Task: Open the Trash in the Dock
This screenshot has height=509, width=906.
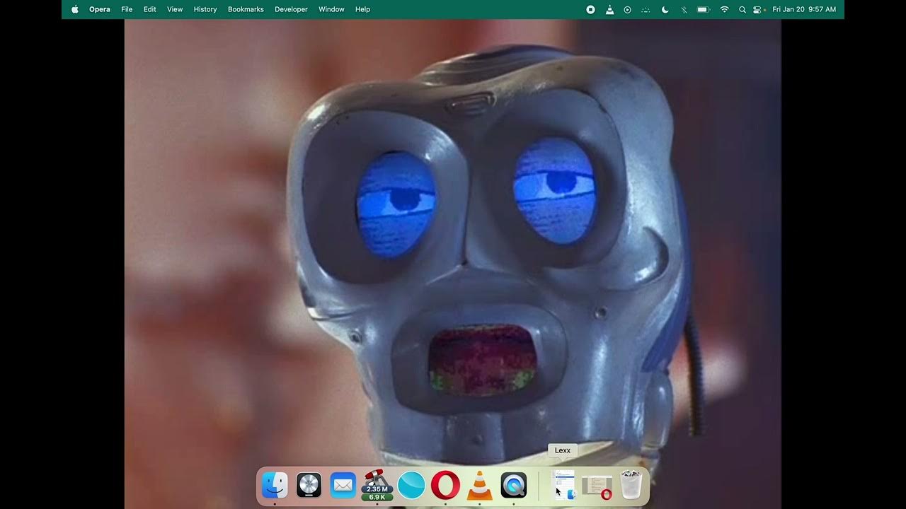Action: point(631,486)
